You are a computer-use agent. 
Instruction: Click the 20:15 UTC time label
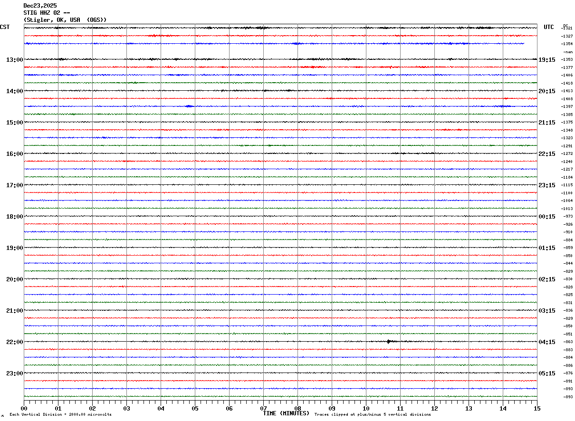[x=547, y=91]
